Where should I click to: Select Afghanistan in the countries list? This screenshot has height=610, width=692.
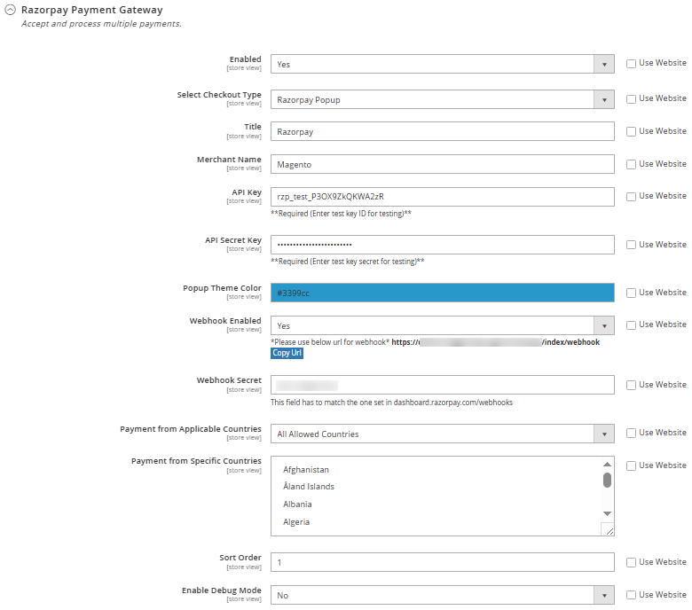tap(306, 469)
